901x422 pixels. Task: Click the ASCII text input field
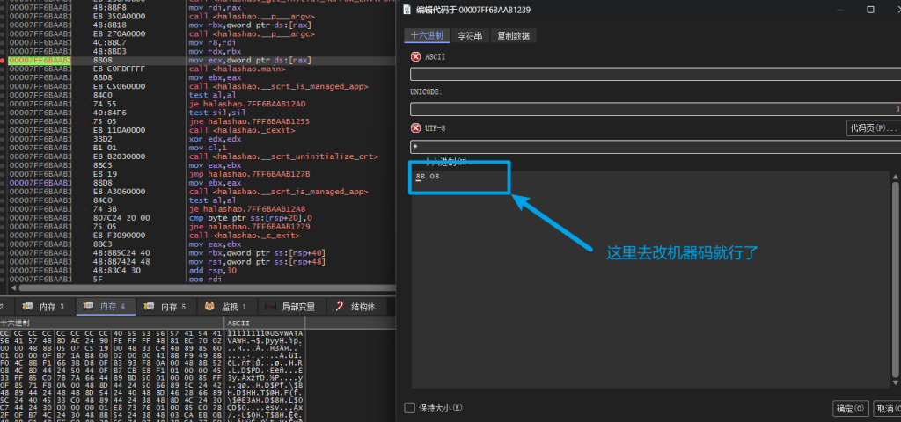[x=651, y=74]
